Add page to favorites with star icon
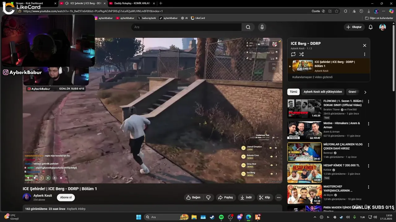Image resolution: width=396 pixels, height=222 pixels. (337, 11)
